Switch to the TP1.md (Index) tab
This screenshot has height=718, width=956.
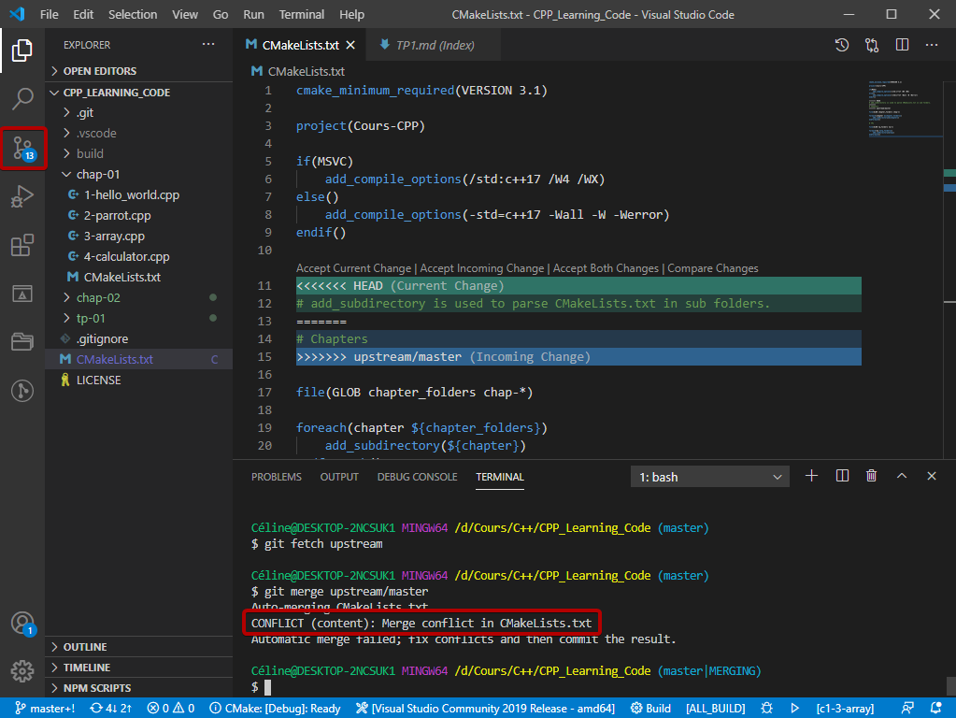tap(434, 45)
